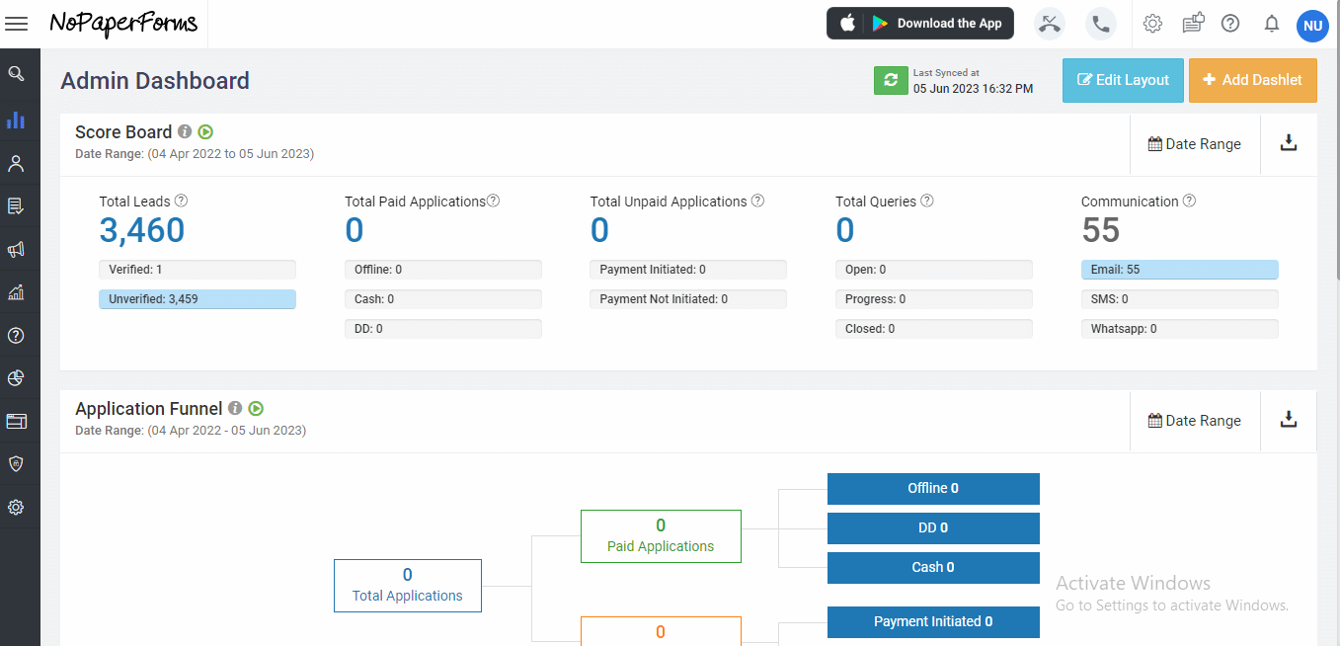1340x646 pixels.
Task: Select the Unverified 3,459 leads bar
Action: (x=197, y=299)
